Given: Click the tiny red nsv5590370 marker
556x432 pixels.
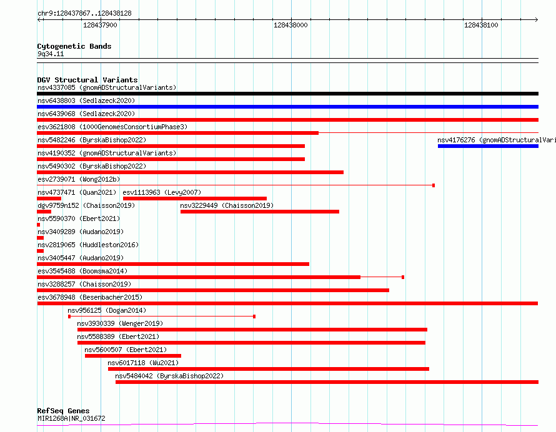Looking at the screenshot, I should point(38,225).
